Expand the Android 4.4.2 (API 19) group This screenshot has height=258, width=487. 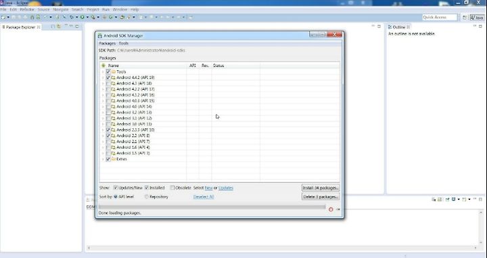point(103,78)
